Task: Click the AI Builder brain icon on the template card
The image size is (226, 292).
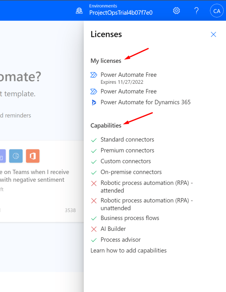Action: (x=16, y=156)
